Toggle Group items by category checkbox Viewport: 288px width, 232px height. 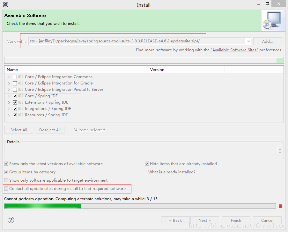(x=6, y=172)
